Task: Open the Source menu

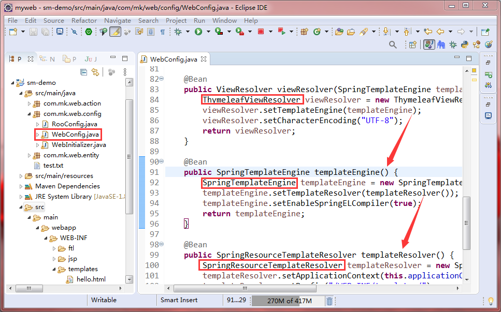Action: 54,20
